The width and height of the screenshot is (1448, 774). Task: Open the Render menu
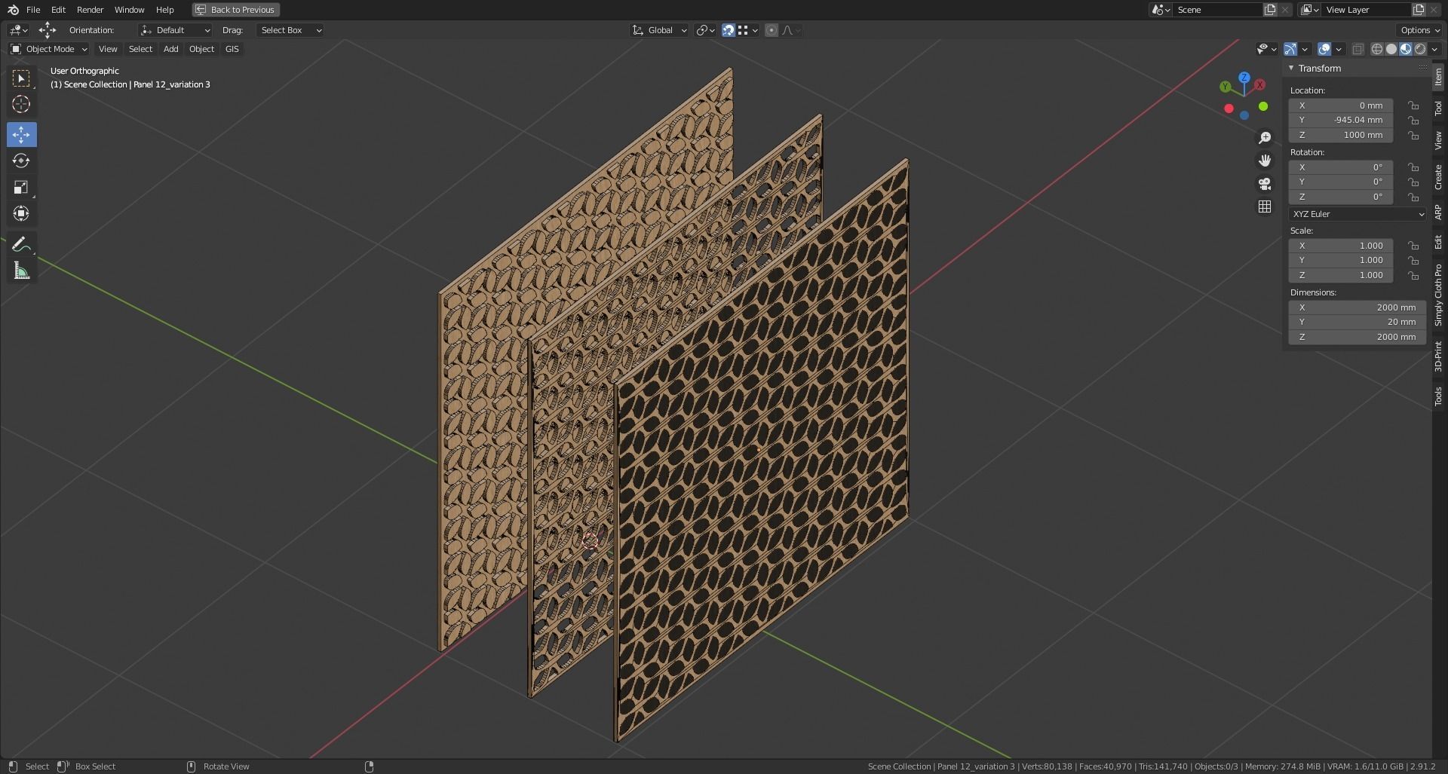coord(90,10)
